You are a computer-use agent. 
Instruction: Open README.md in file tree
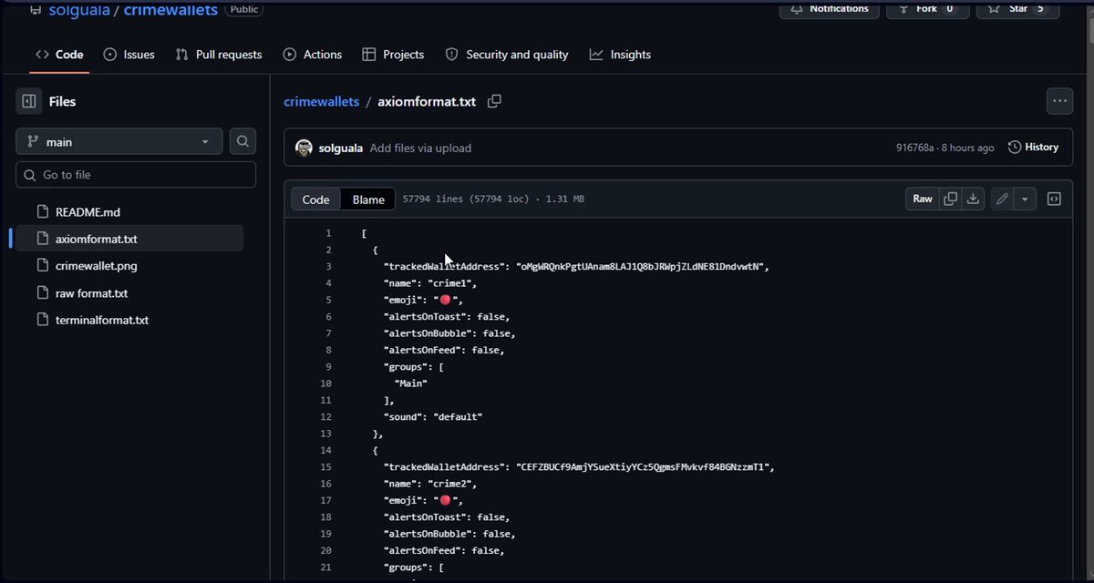(x=88, y=211)
